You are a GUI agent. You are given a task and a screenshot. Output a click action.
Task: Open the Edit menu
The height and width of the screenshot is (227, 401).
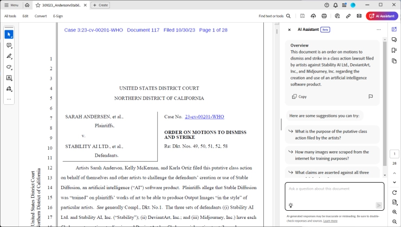coord(25,16)
